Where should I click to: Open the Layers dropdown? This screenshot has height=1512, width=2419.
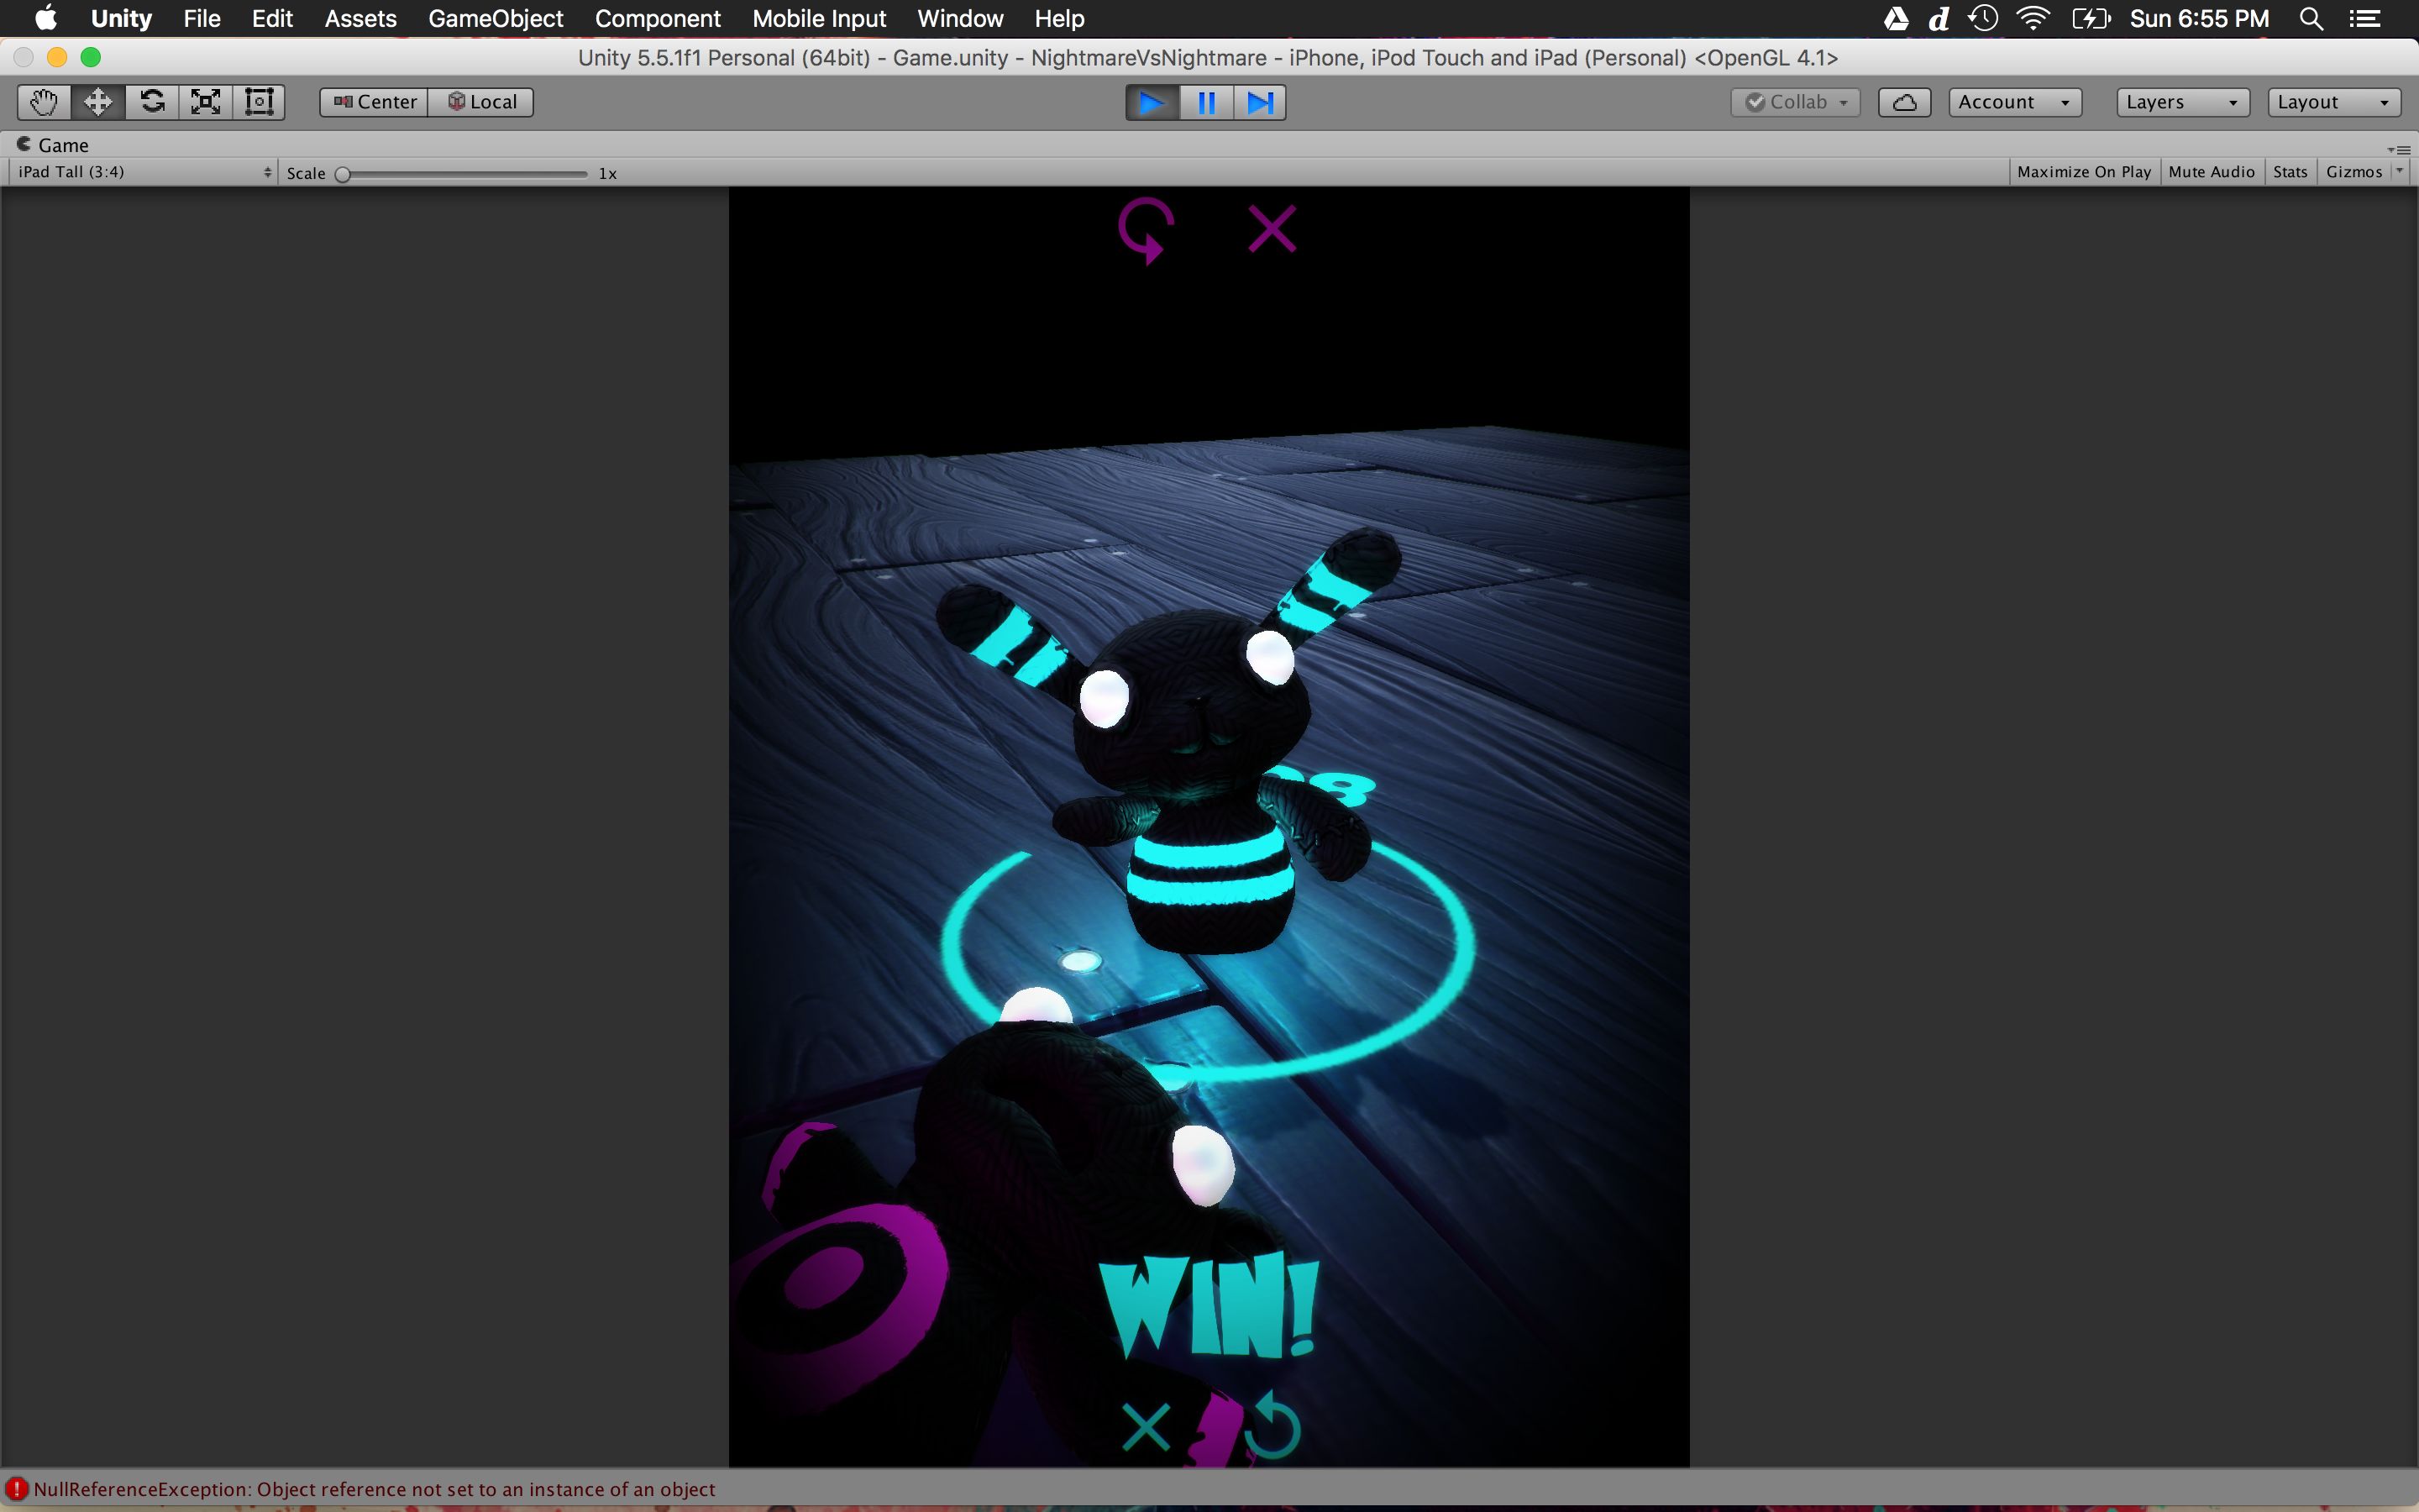(2182, 102)
